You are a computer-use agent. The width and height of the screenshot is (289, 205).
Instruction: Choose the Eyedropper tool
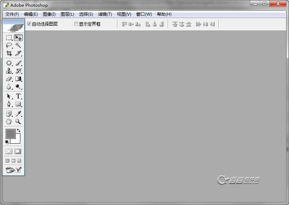[18, 114]
